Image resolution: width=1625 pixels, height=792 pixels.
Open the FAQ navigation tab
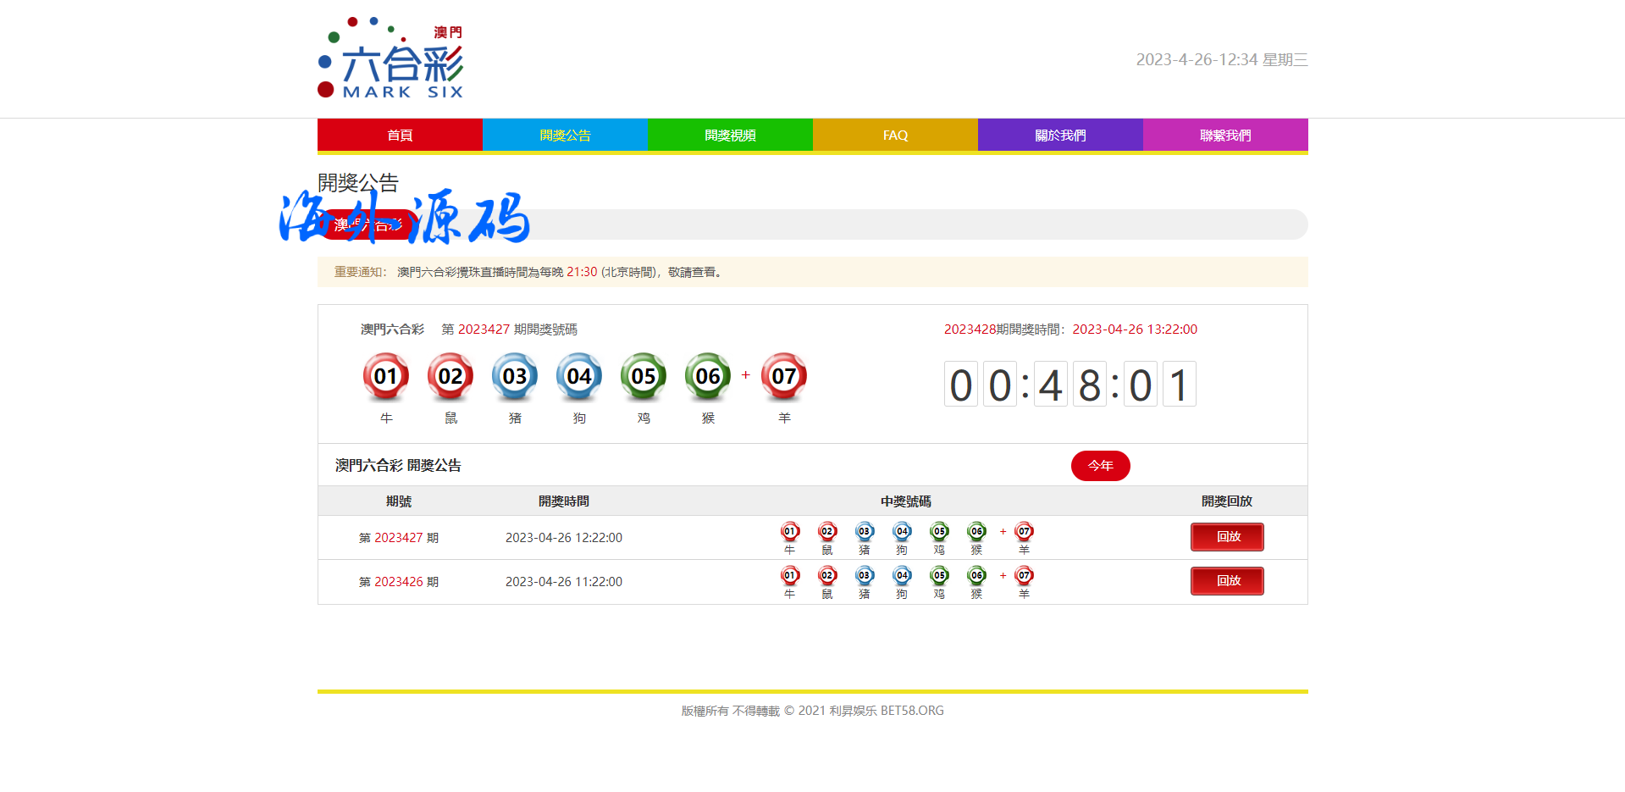(x=895, y=136)
